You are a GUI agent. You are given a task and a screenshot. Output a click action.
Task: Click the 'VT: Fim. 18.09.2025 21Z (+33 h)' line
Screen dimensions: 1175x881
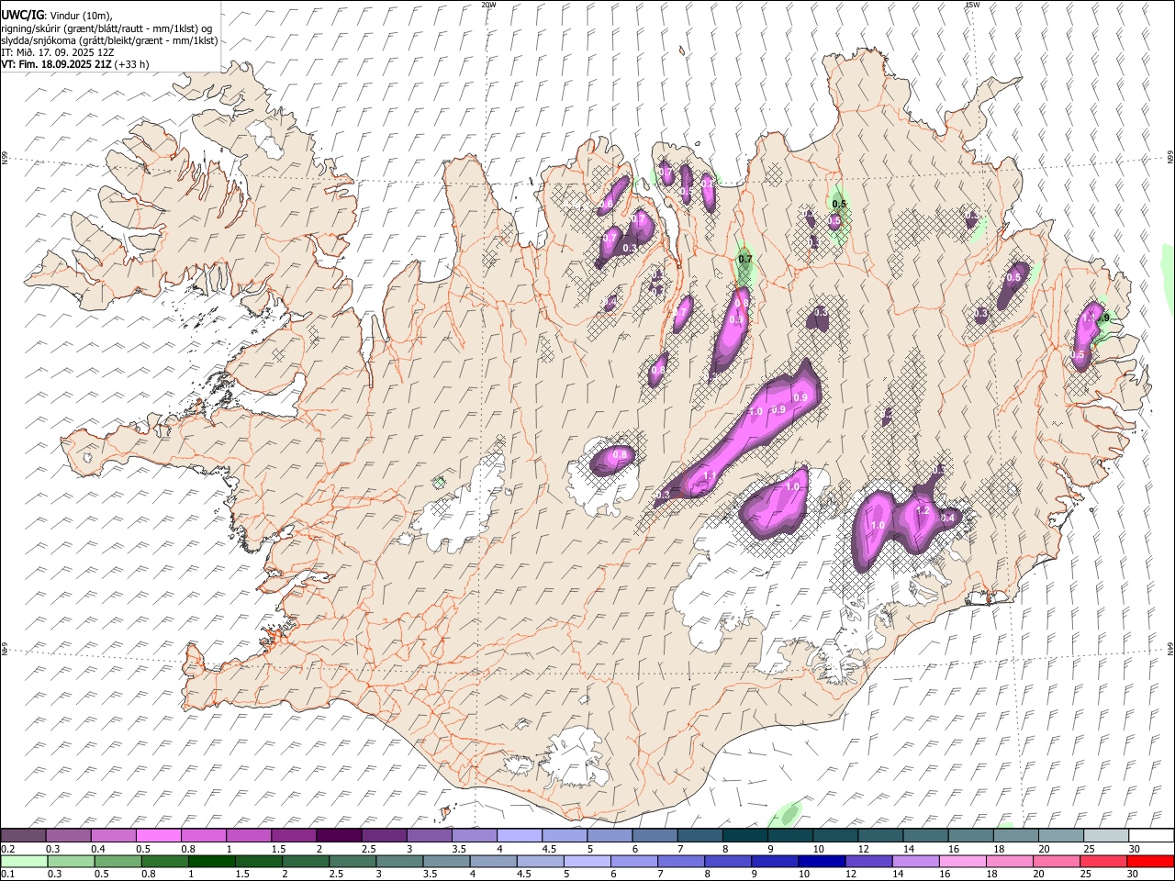pos(74,64)
